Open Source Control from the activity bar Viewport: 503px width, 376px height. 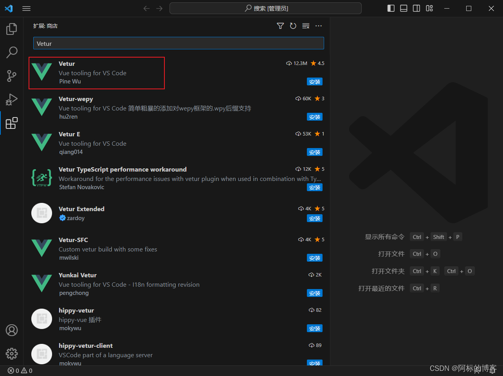(11, 76)
